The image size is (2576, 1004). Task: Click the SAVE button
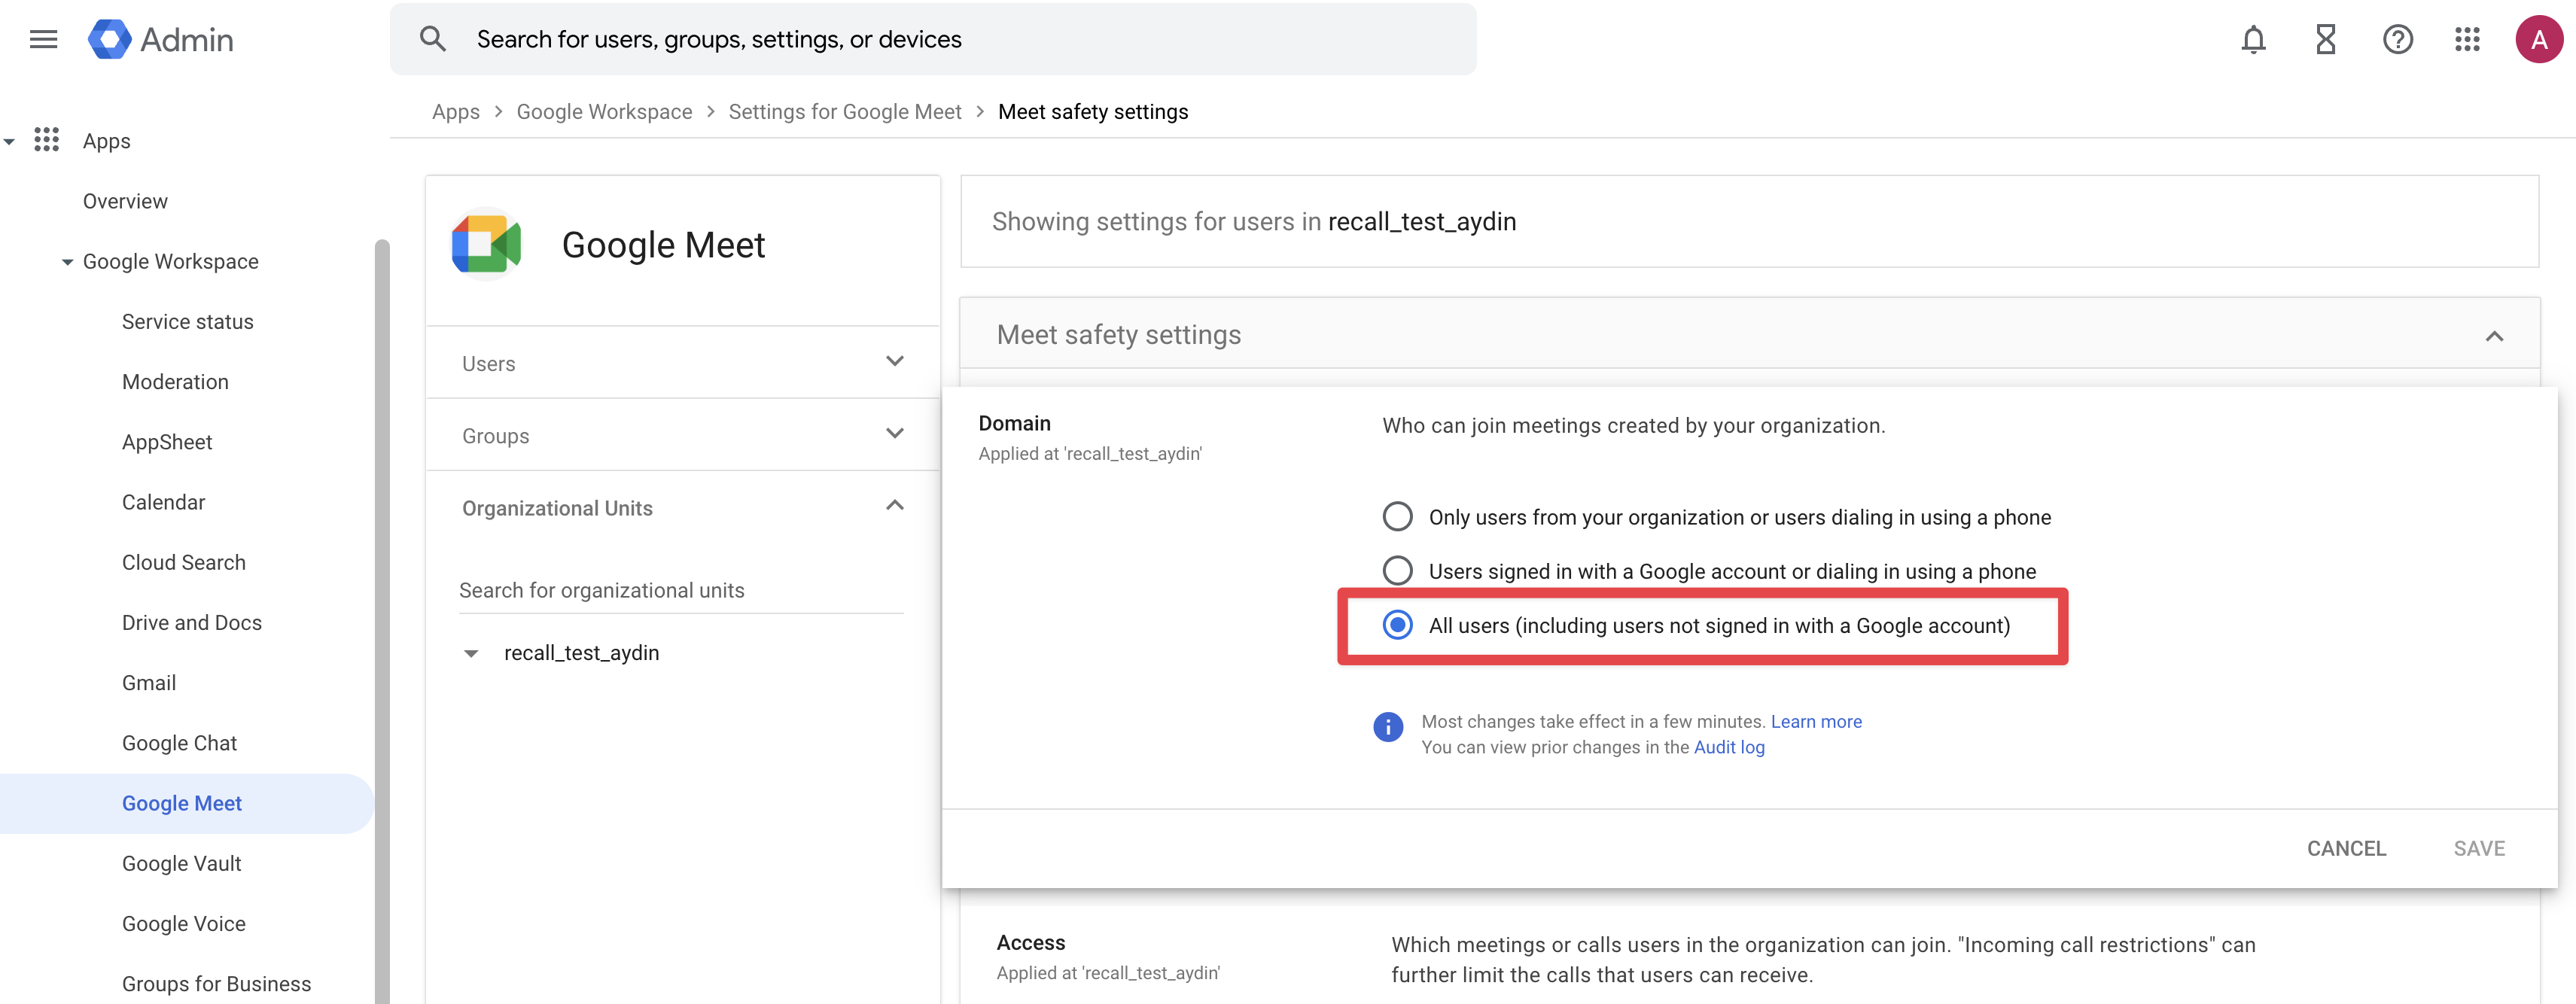2479,848
